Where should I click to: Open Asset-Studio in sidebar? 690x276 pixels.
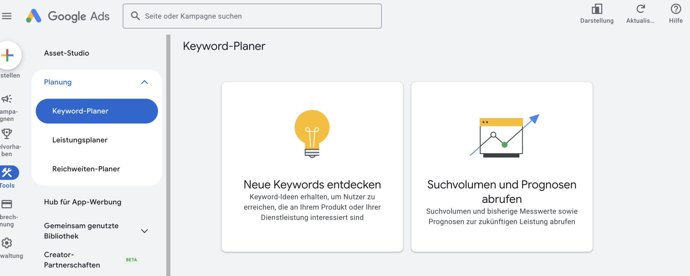tap(67, 53)
